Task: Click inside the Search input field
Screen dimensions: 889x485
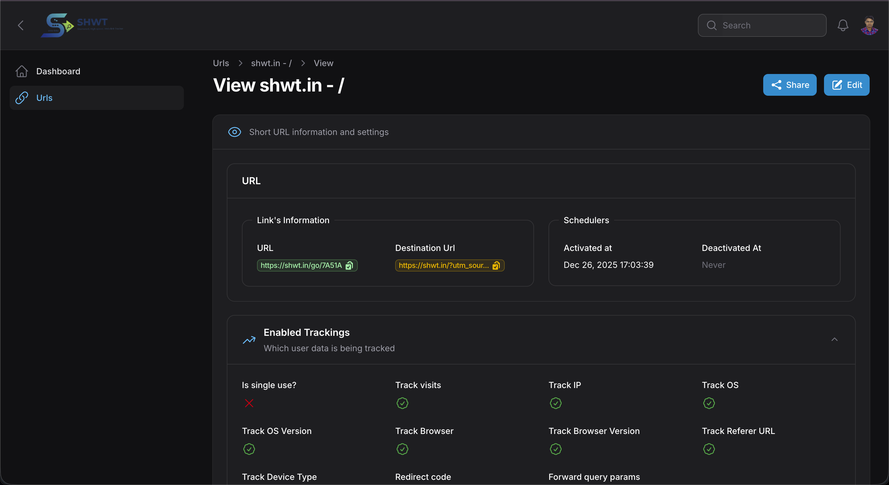Action: tap(759, 25)
